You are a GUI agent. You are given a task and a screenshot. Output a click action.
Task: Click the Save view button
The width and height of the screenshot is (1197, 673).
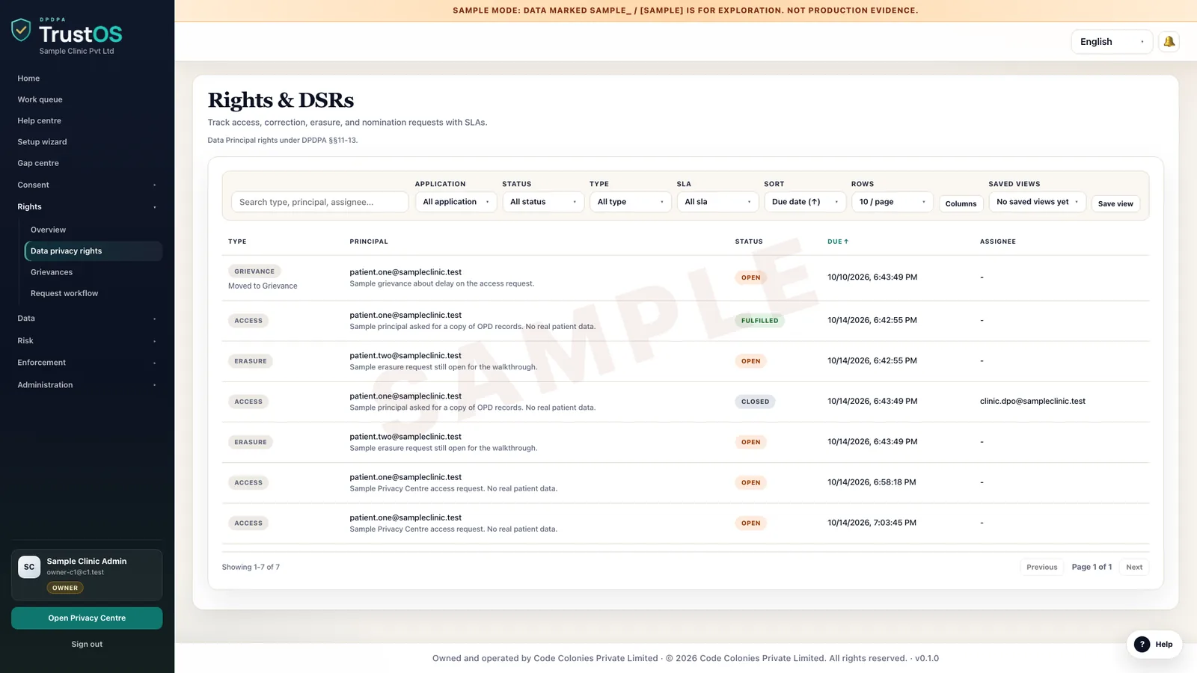[x=1115, y=203]
